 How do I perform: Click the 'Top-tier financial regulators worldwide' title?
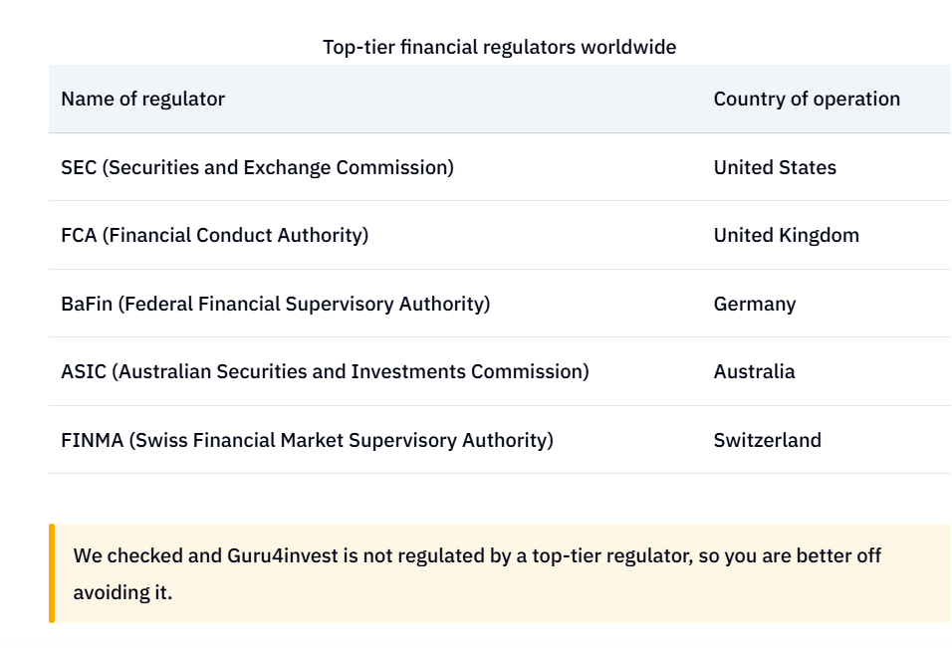pyautogui.click(x=499, y=48)
